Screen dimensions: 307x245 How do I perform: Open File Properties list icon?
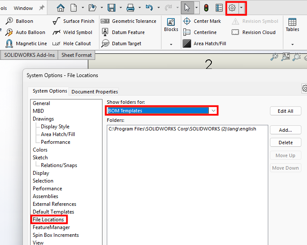coord(219,8)
